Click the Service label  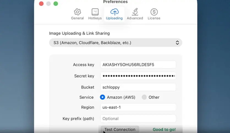(86, 97)
